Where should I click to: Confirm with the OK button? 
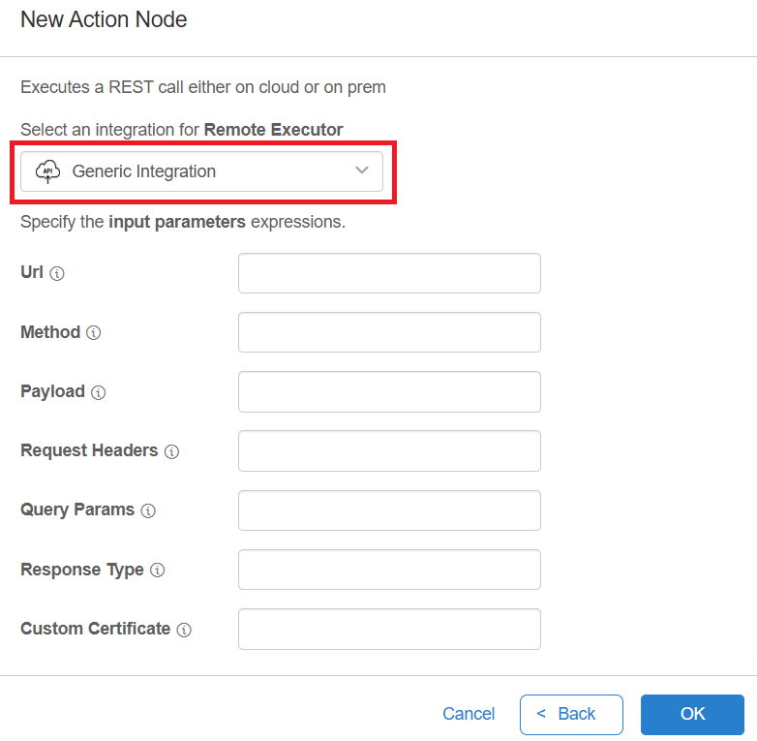pyautogui.click(x=692, y=714)
